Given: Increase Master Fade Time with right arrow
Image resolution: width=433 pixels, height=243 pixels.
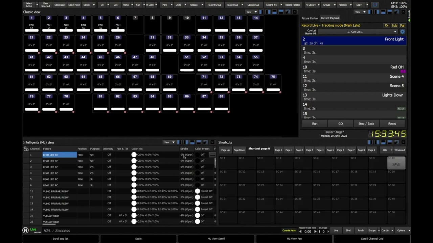Looking at the screenshot, I should click(x=315, y=232).
